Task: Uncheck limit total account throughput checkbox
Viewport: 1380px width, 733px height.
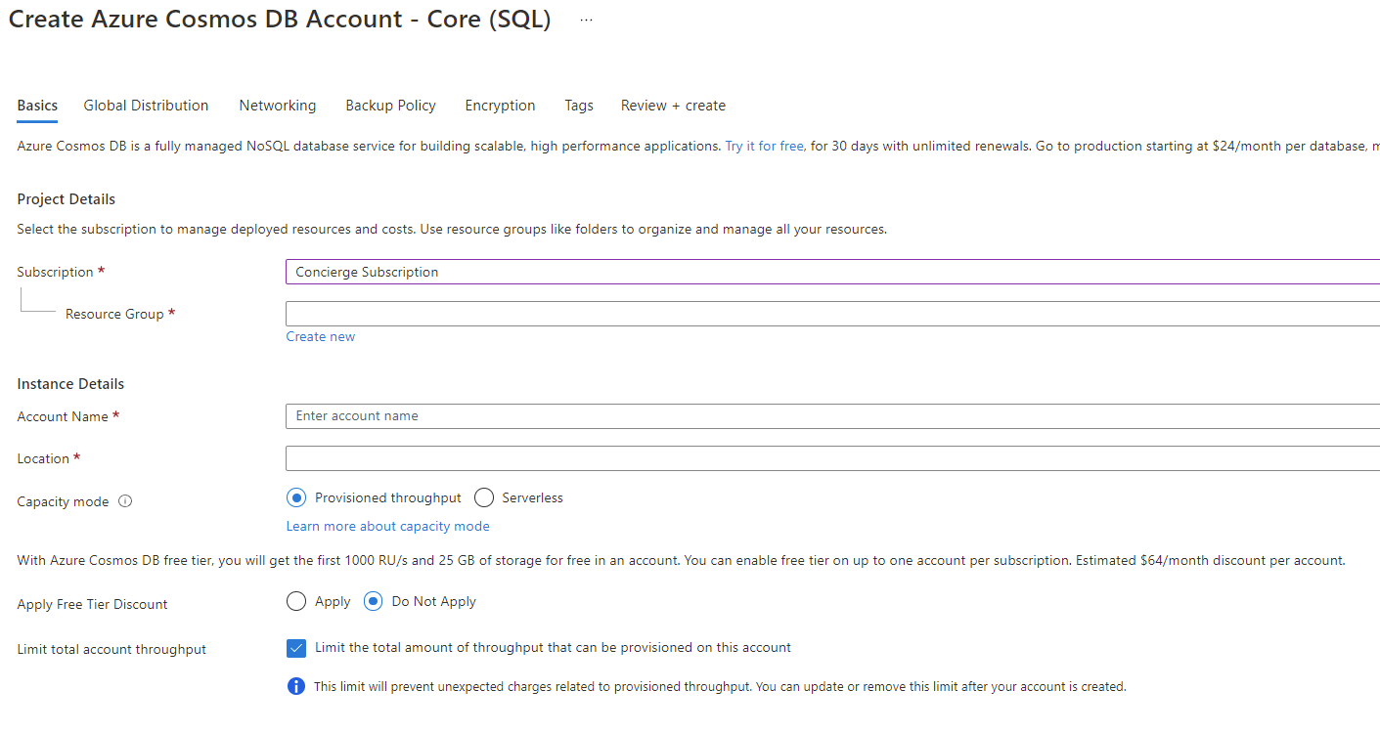Action: coord(296,647)
